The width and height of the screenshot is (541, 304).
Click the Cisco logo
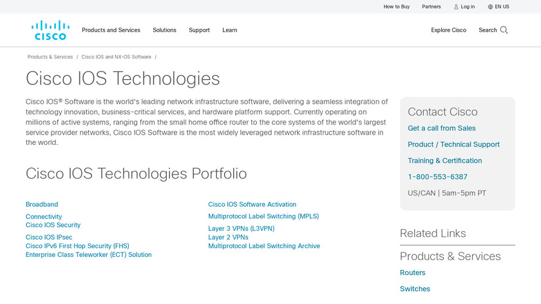click(50, 30)
